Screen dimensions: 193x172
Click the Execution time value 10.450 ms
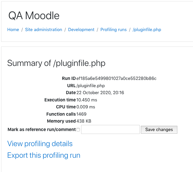pos(87,100)
